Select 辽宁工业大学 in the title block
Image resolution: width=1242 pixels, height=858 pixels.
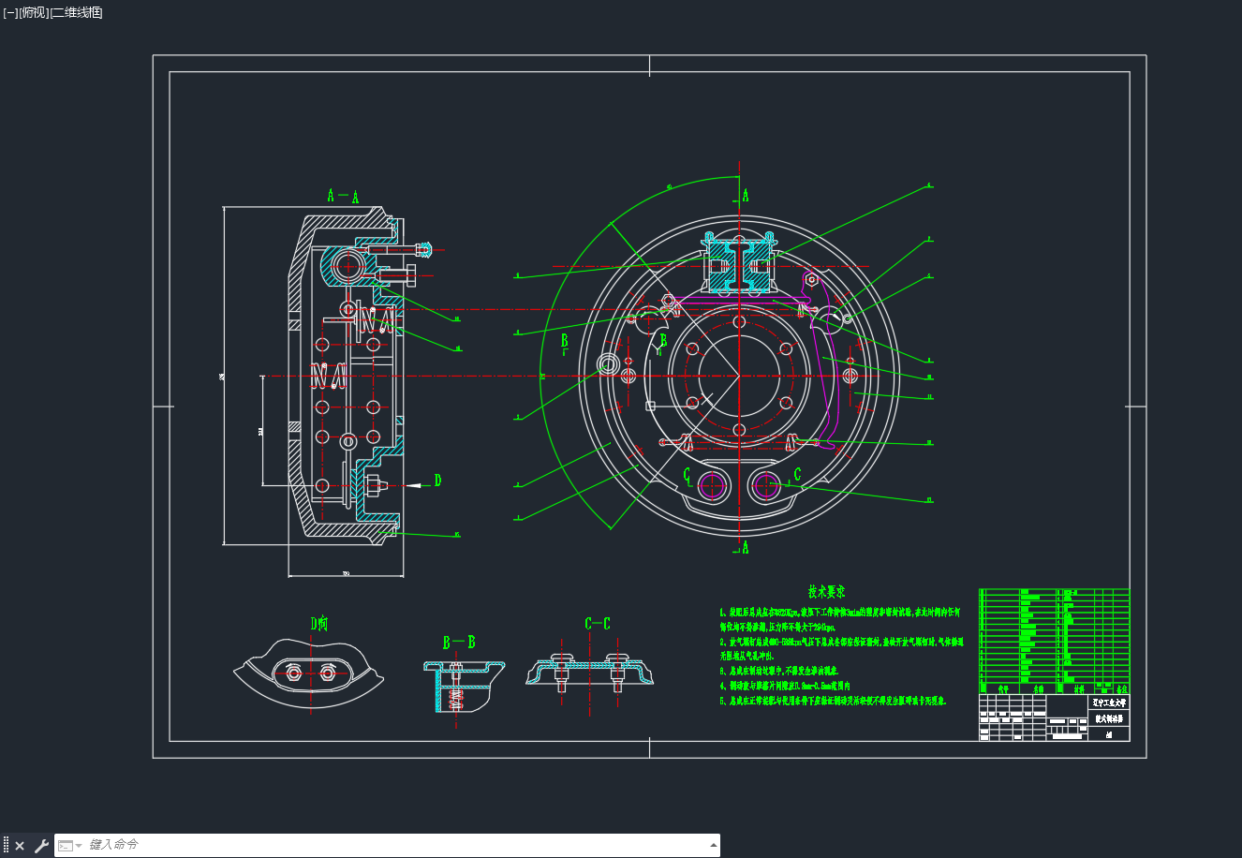coord(1111,702)
